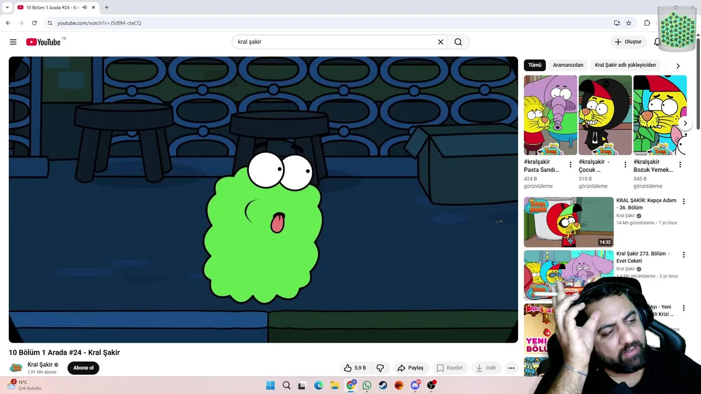The width and height of the screenshot is (701, 394).
Task: Open options for #kralşakir Çocuk short
Action: [625, 165]
